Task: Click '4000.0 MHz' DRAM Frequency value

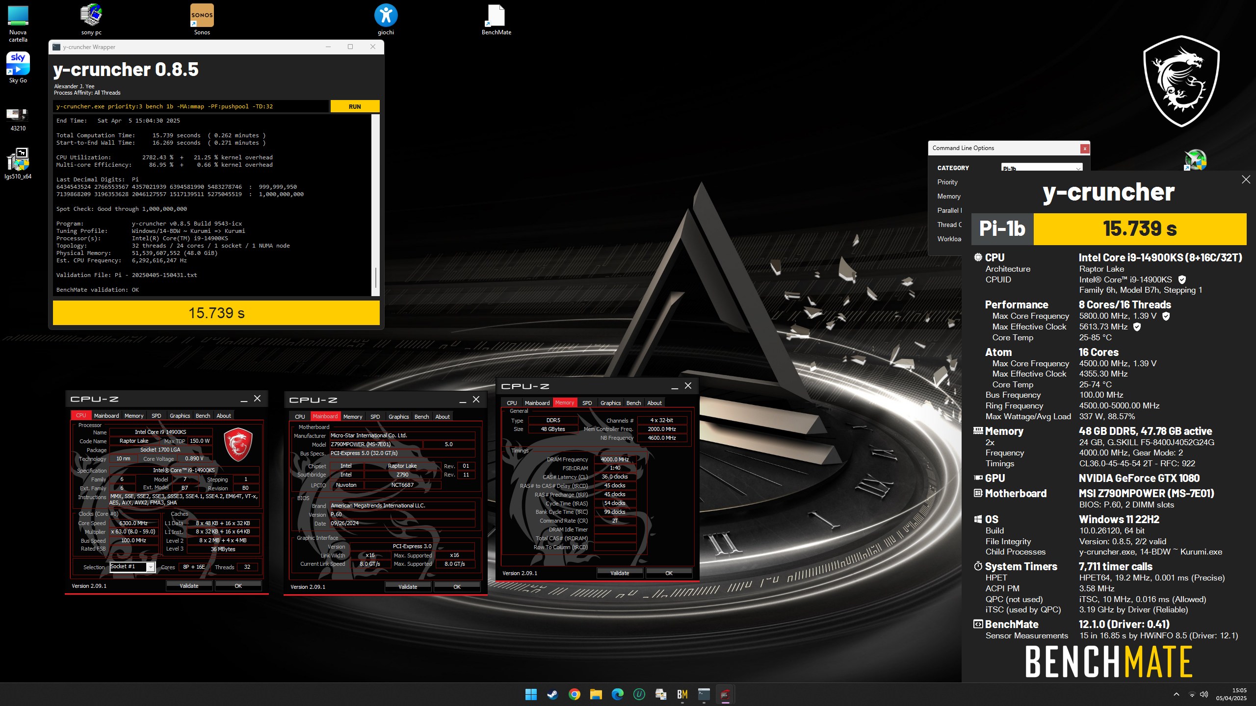Action: 615,459
